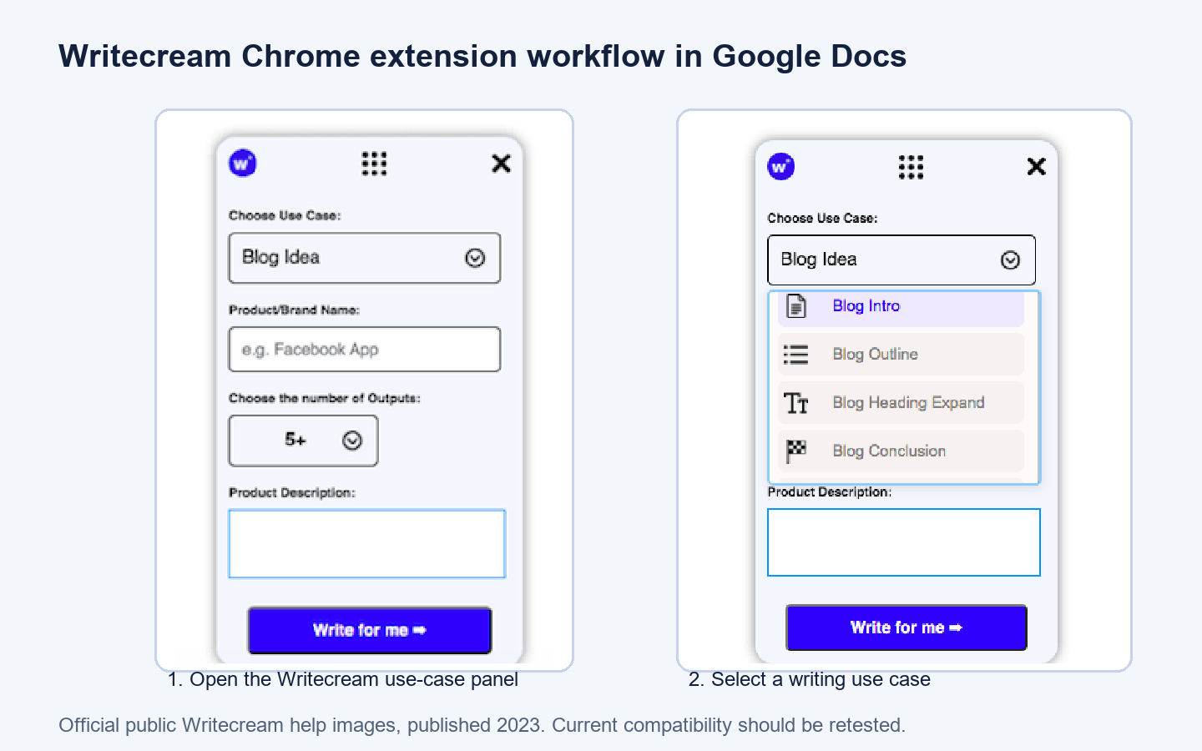
Task: Click the document icon beside Blog Intro
Action: 796,306
